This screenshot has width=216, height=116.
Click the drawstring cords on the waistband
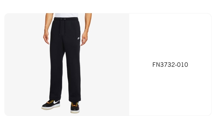[62, 27]
